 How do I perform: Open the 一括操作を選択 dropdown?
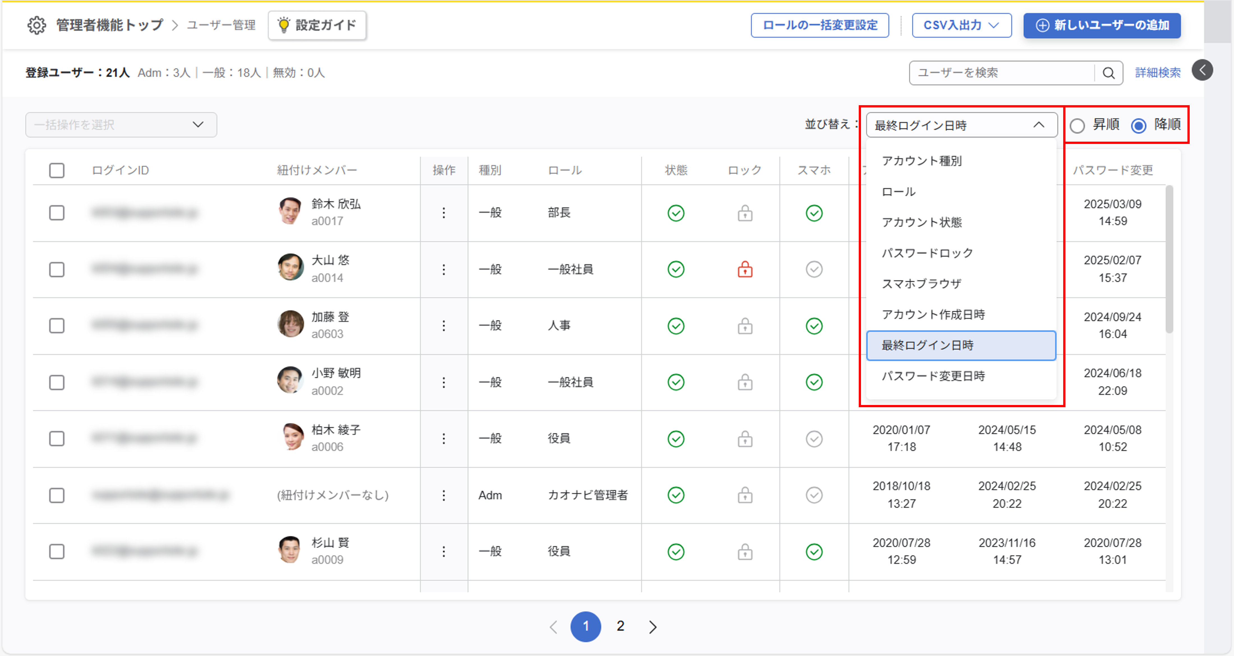[121, 125]
